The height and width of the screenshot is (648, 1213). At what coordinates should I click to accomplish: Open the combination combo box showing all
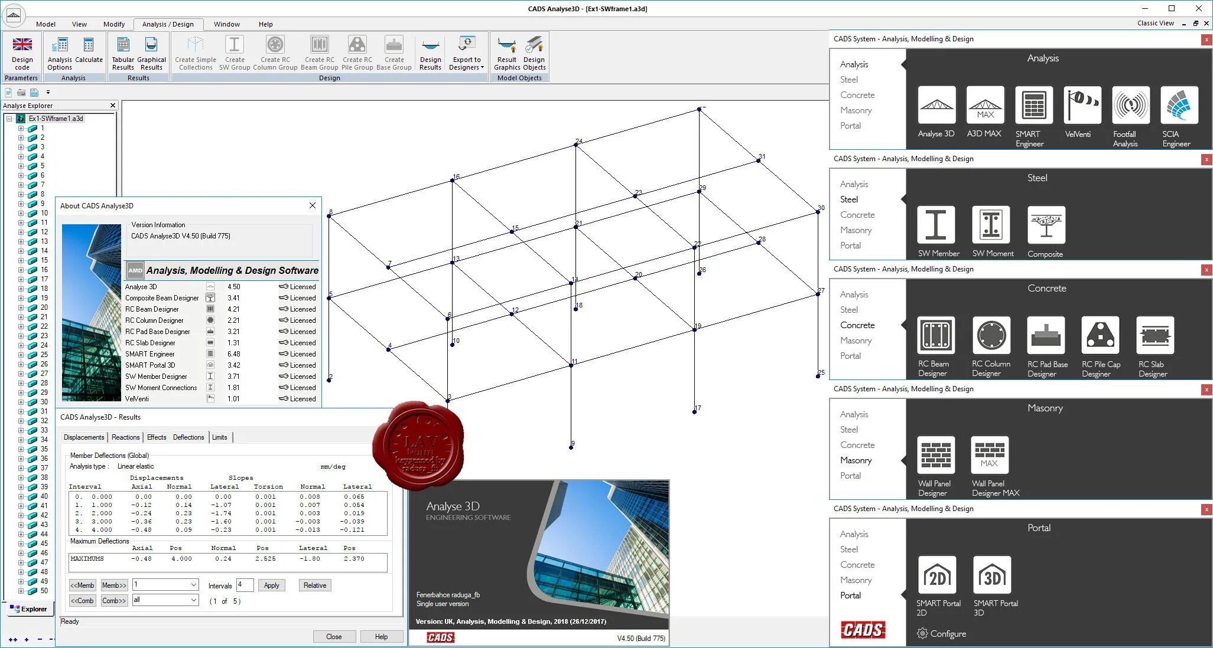pos(165,600)
